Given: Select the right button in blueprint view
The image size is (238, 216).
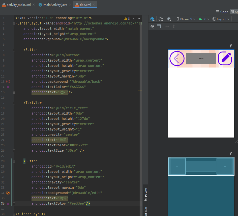Looking at the screenshot, I should tap(225, 167).
